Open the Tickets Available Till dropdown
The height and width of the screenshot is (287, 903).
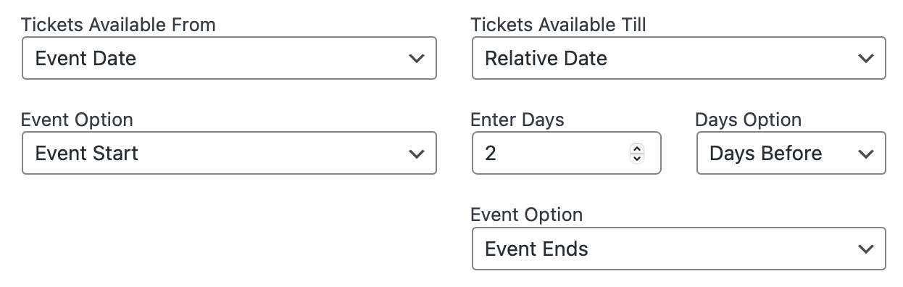click(678, 58)
